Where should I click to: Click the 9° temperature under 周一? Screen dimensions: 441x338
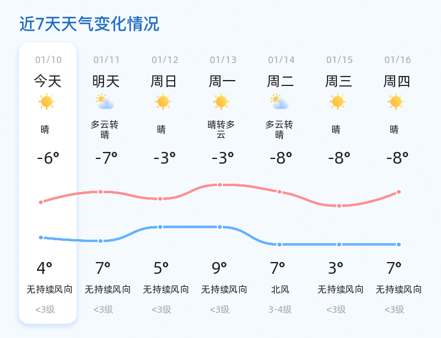point(219,268)
